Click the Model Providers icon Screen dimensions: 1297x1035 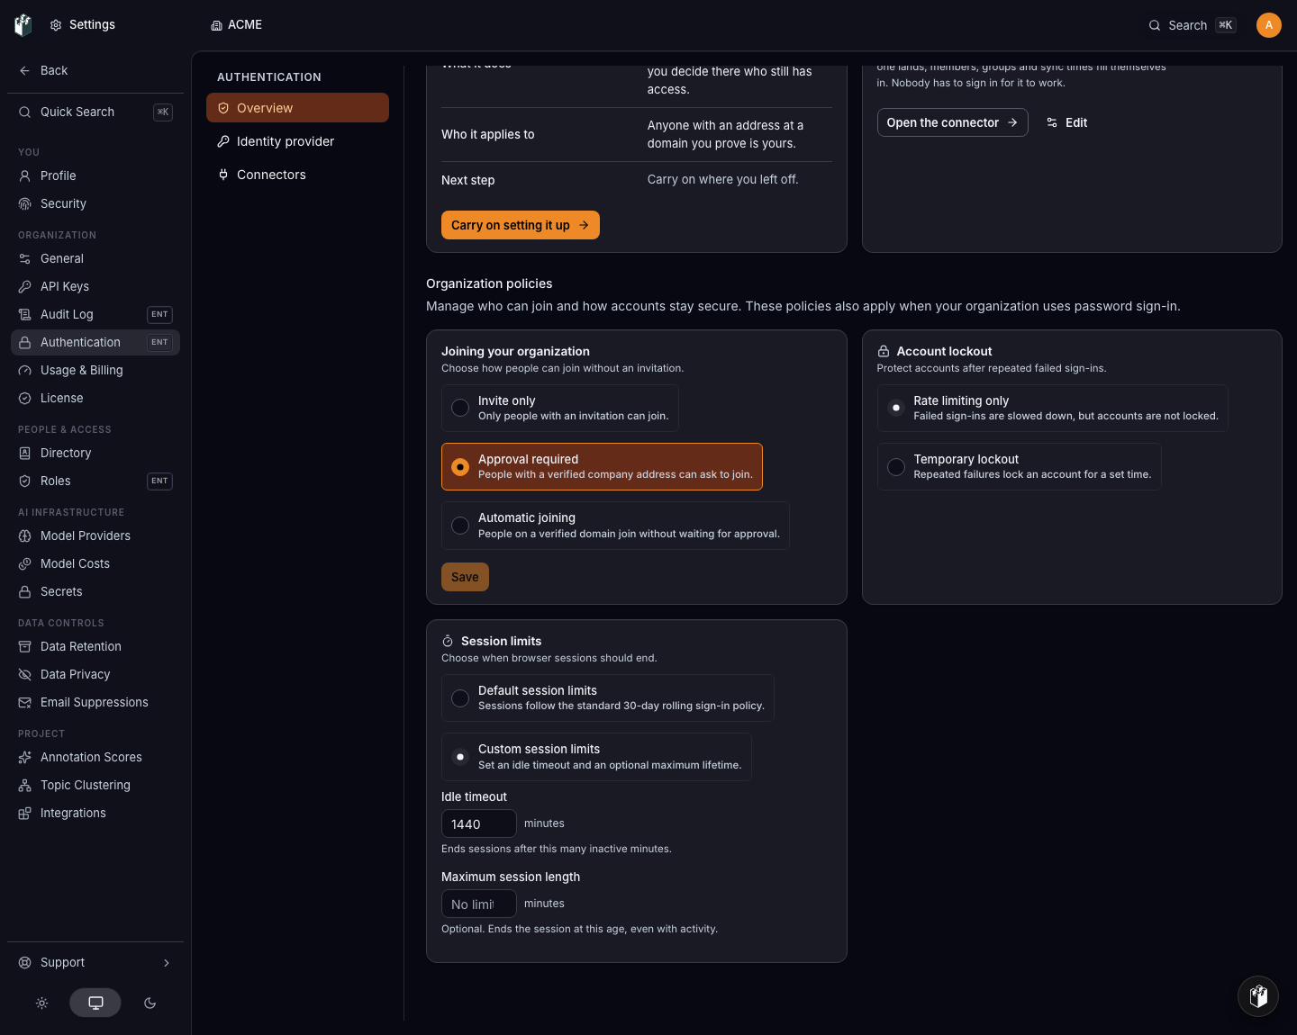click(25, 535)
